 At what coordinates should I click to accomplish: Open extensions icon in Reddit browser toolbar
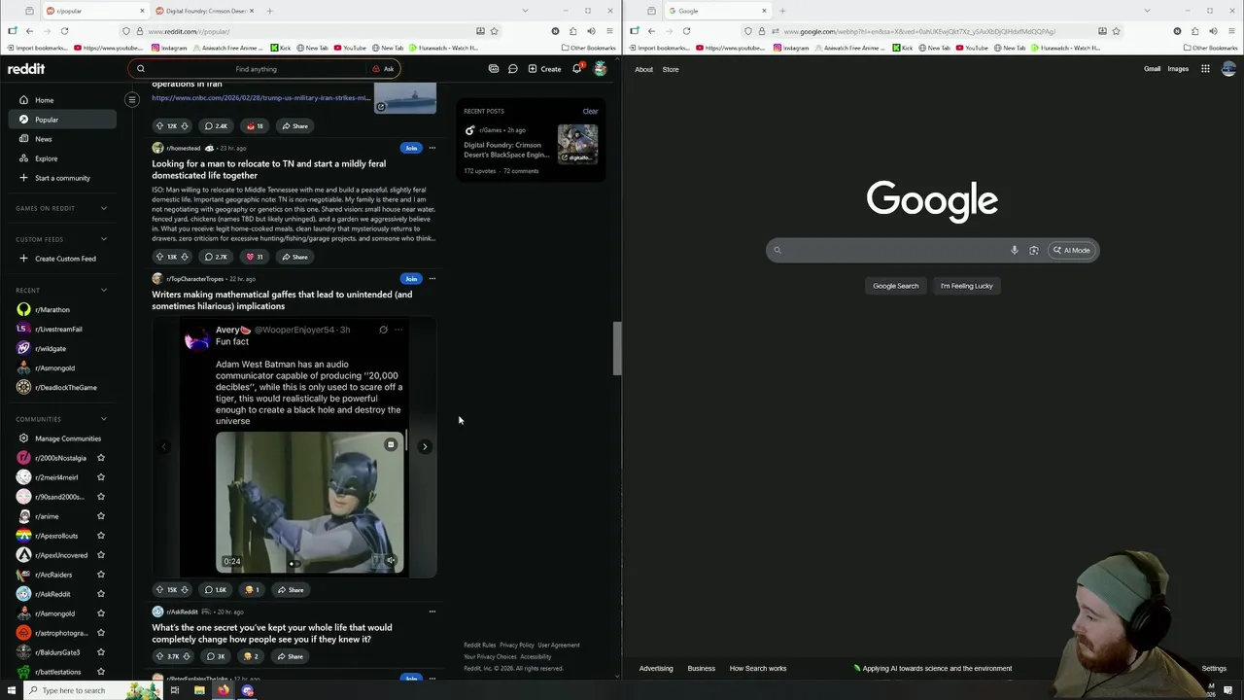tap(573, 31)
